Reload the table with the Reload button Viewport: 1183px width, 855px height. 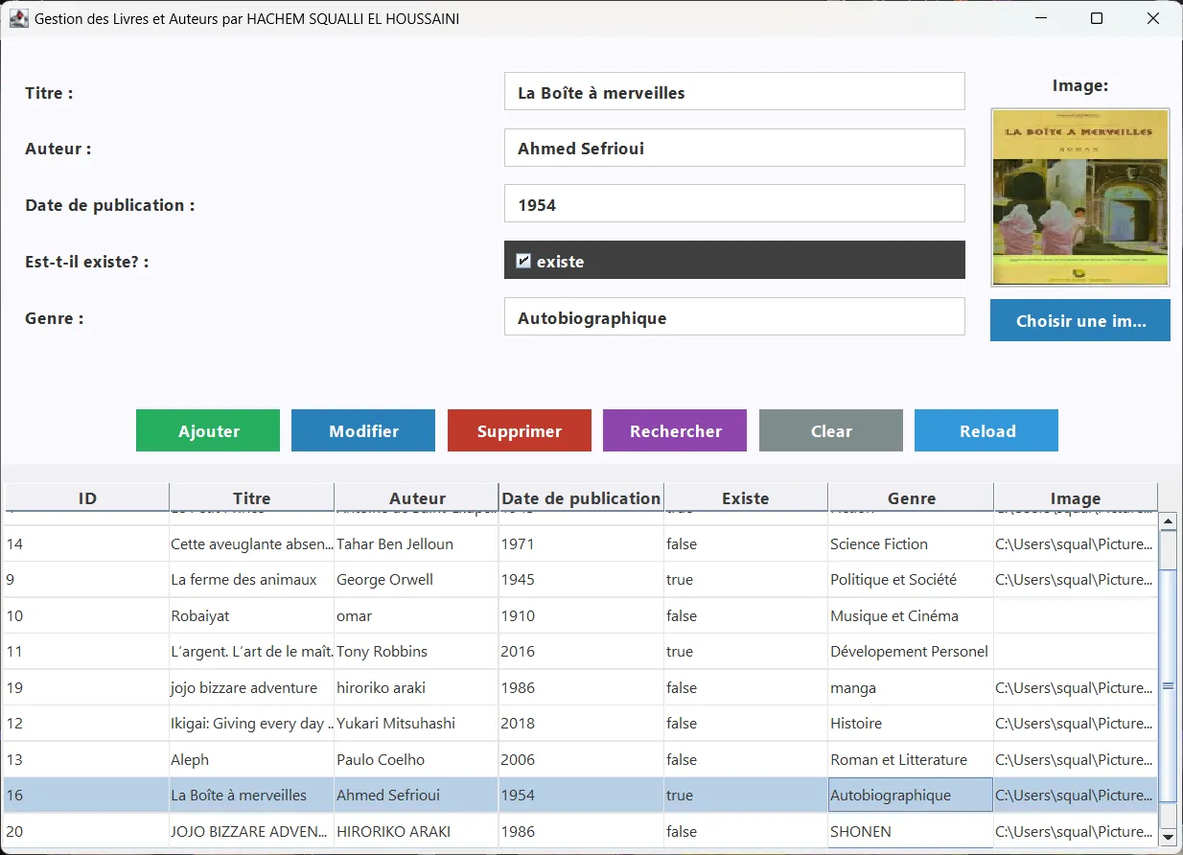tap(986, 430)
